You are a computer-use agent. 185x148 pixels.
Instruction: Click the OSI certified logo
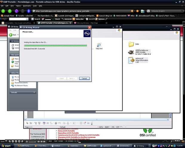coord(148,133)
